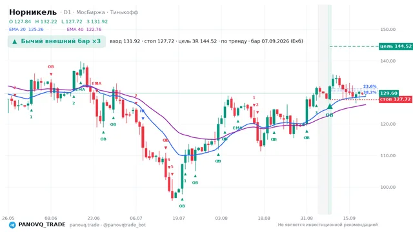Click the H 132.22 high value
The height and width of the screenshot is (232, 413).
pos(46,21)
